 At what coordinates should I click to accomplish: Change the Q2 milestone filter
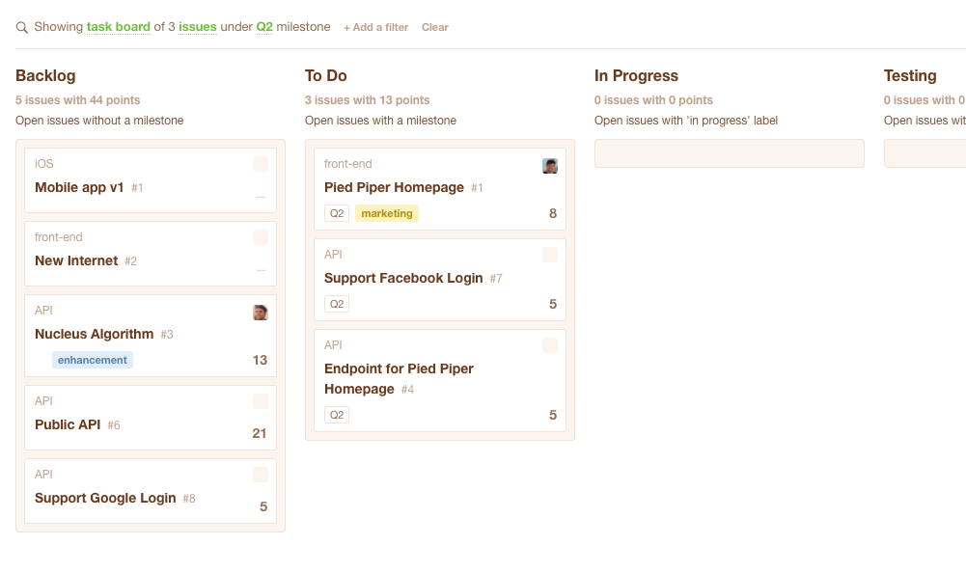[x=264, y=27]
